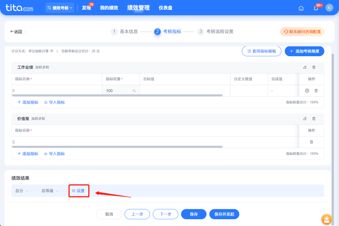
Task: Remove the 价值观 indicator row with trash icon
Action: tap(311, 142)
